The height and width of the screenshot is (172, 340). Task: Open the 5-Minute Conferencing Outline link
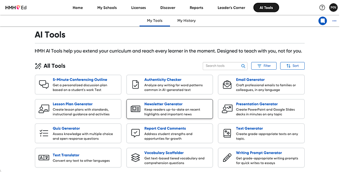click(80, 80)
